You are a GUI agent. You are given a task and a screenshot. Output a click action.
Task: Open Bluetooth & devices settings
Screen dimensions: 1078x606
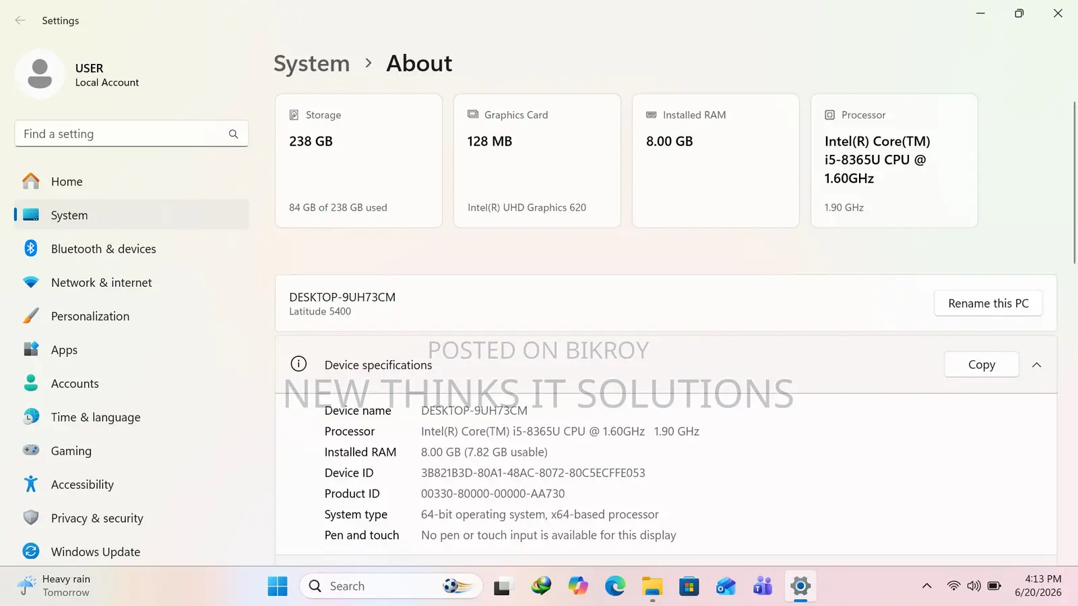tap(131, 249)
